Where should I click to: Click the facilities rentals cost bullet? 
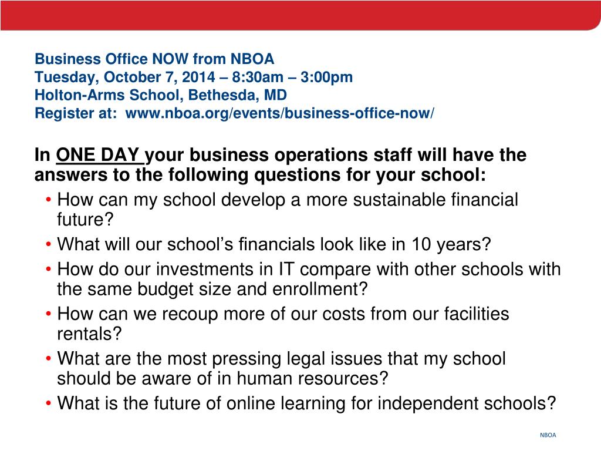pos(283,324)
